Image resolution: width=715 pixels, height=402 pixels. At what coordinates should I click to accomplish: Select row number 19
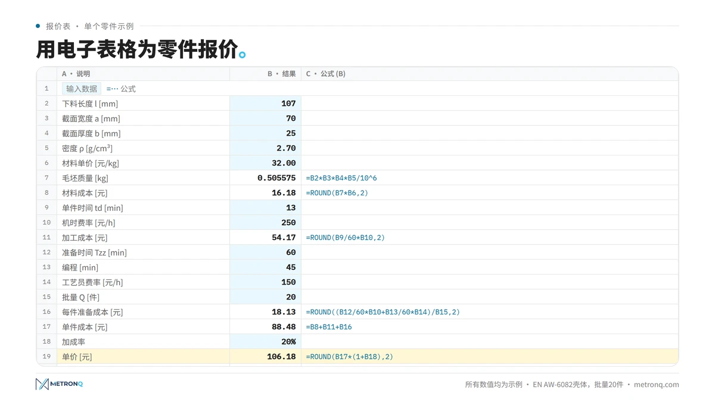(46, 357)
